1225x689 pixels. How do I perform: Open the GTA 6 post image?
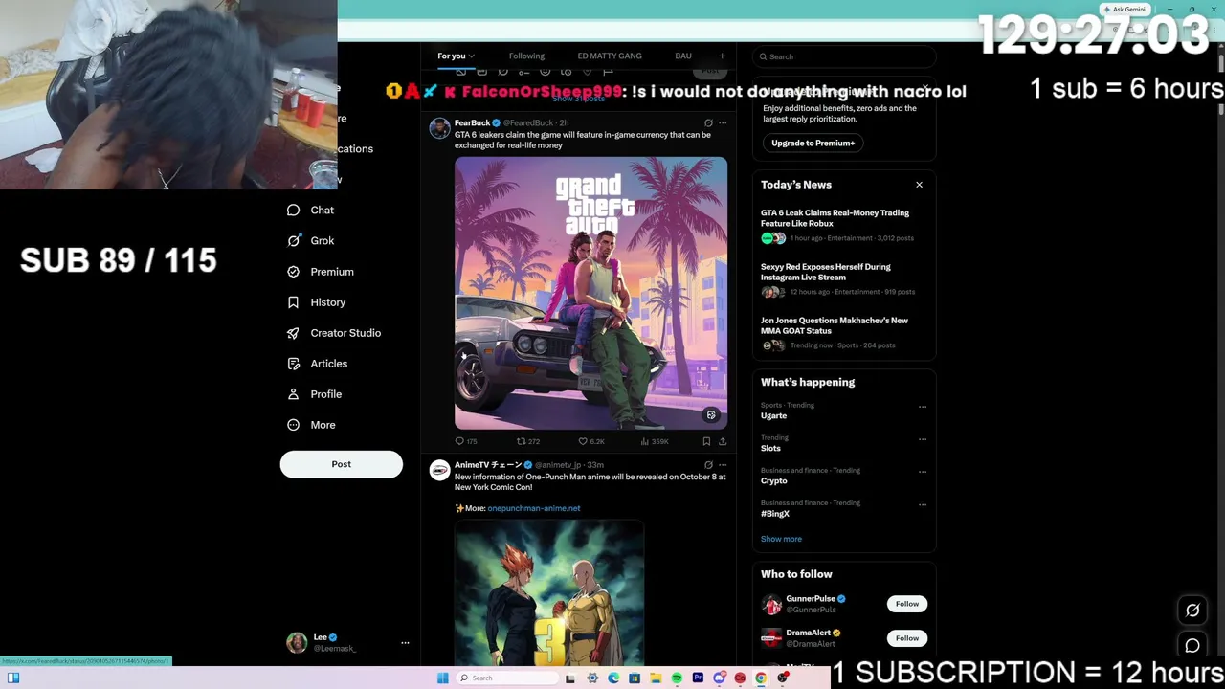(x=590, y=293)
